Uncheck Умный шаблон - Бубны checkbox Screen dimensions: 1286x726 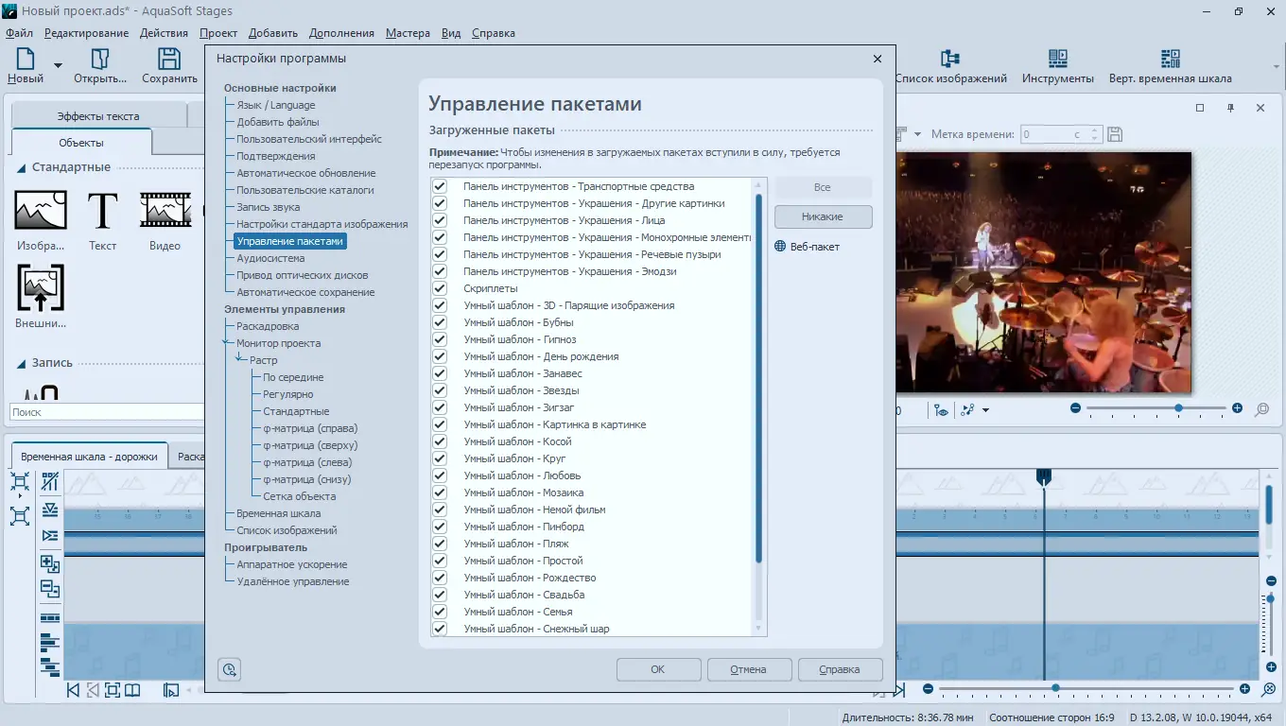[x=440, y=322]
